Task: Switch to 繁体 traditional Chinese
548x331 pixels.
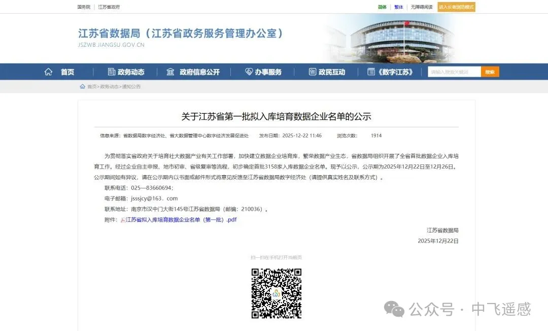Action: [x=399, y=7]
